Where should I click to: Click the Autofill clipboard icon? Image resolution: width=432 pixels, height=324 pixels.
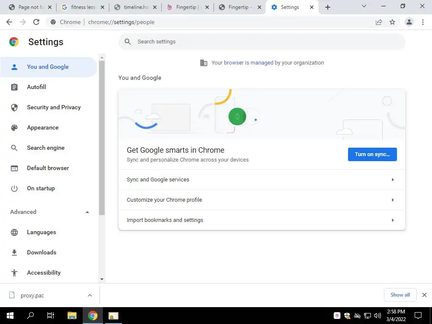[x=14, y=87]
